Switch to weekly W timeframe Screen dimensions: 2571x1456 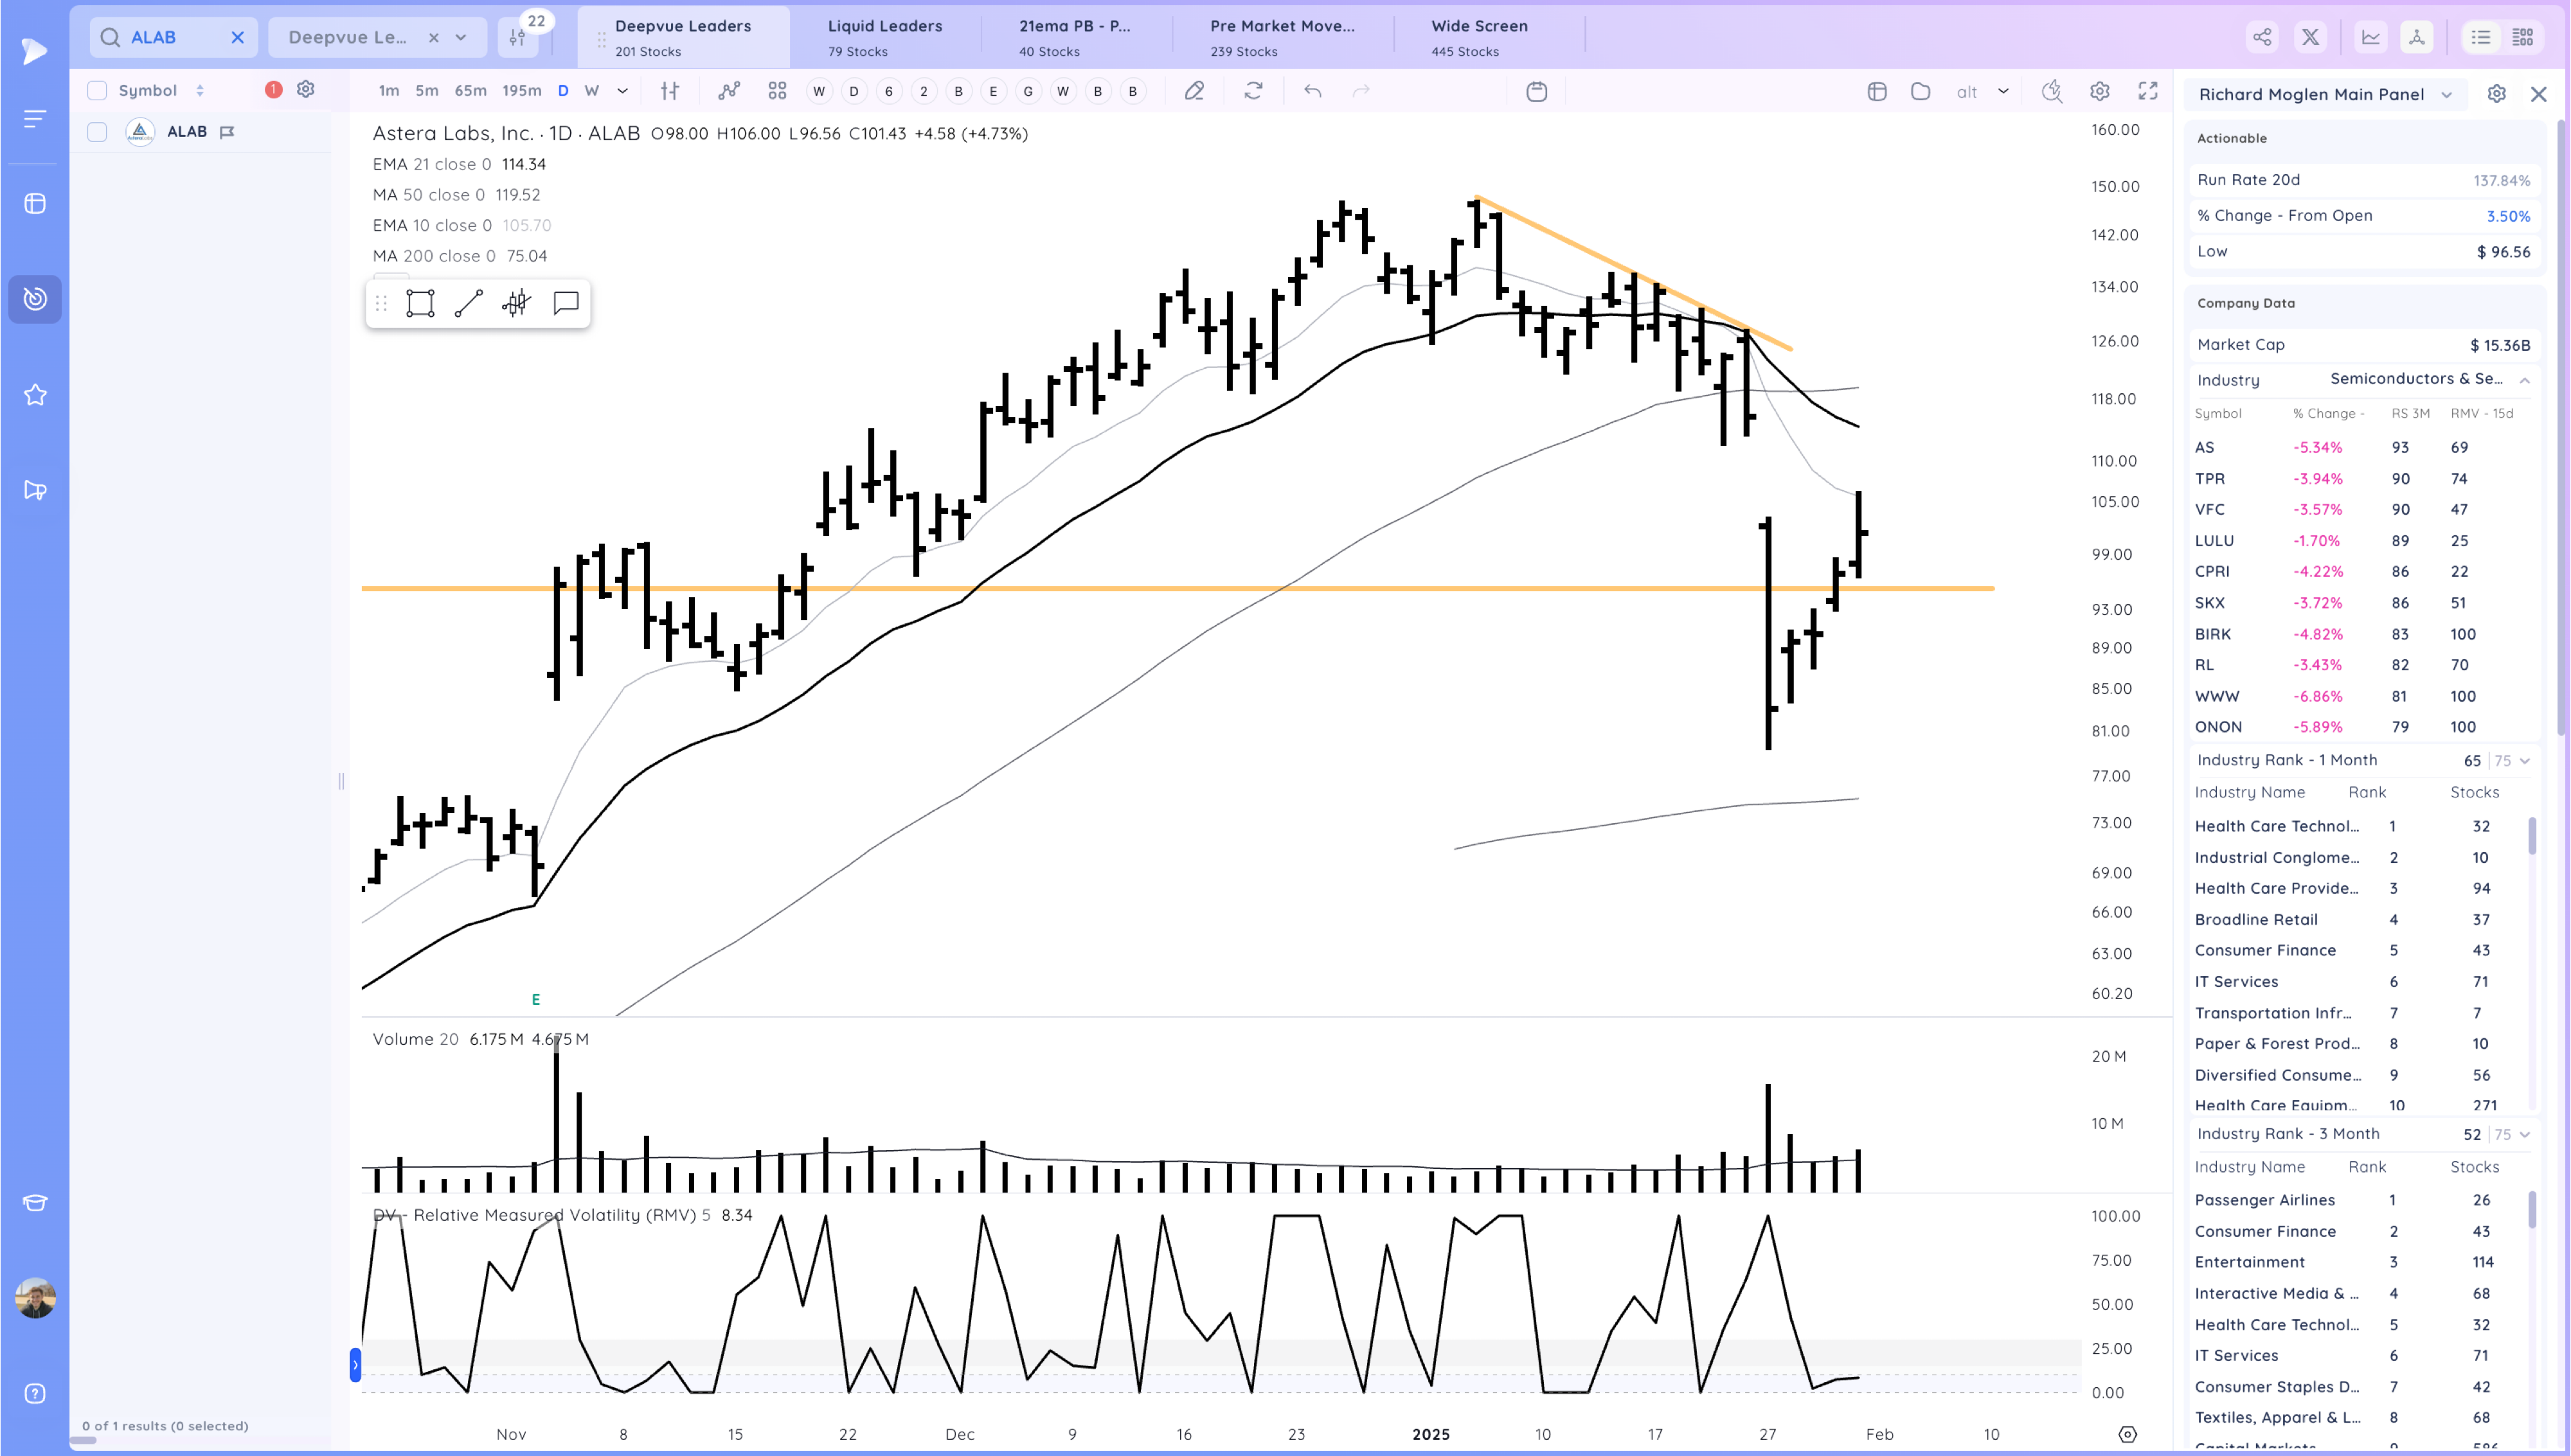pos(592,91)
